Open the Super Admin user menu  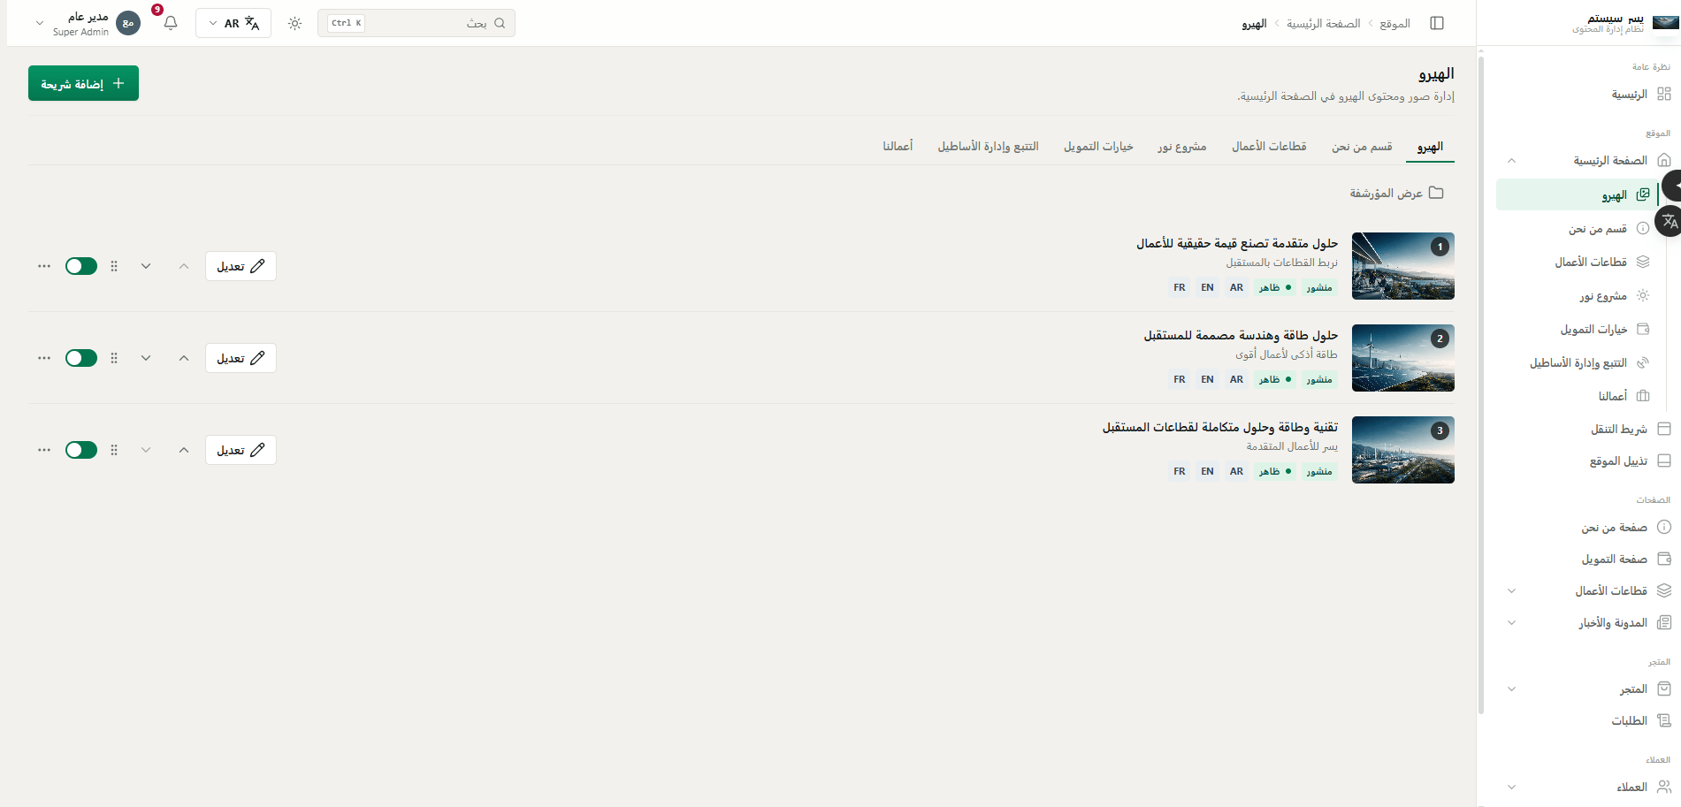click(87, 23)
